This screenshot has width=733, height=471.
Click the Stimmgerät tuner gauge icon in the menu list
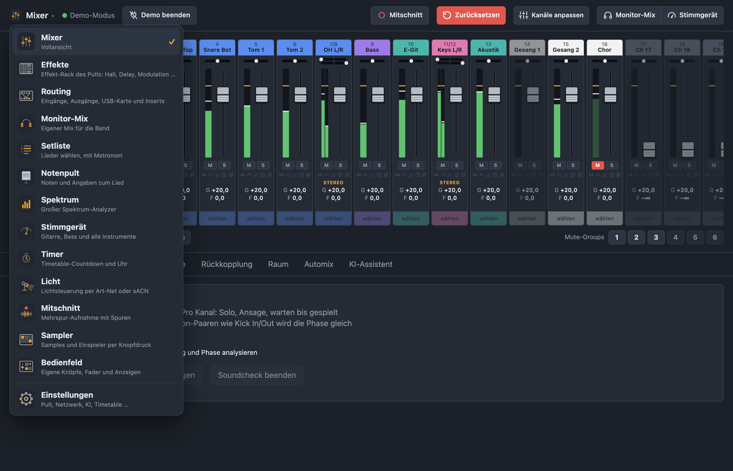[26, 231]
